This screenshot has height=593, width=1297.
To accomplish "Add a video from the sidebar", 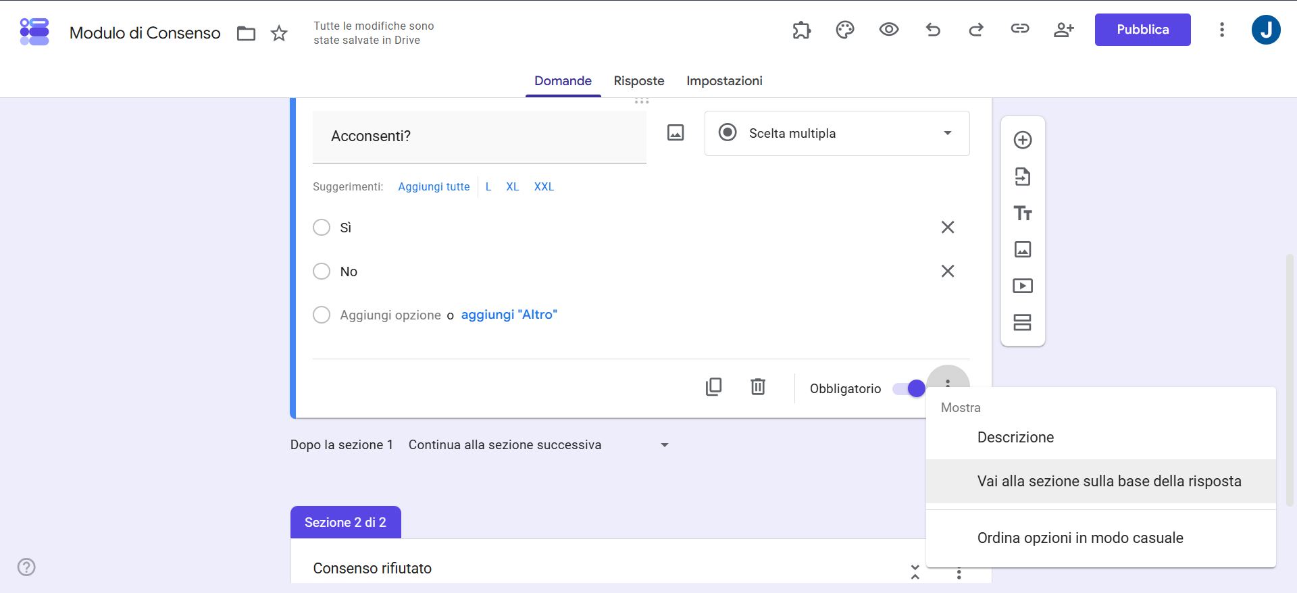I will click(x=1023, y=286).
